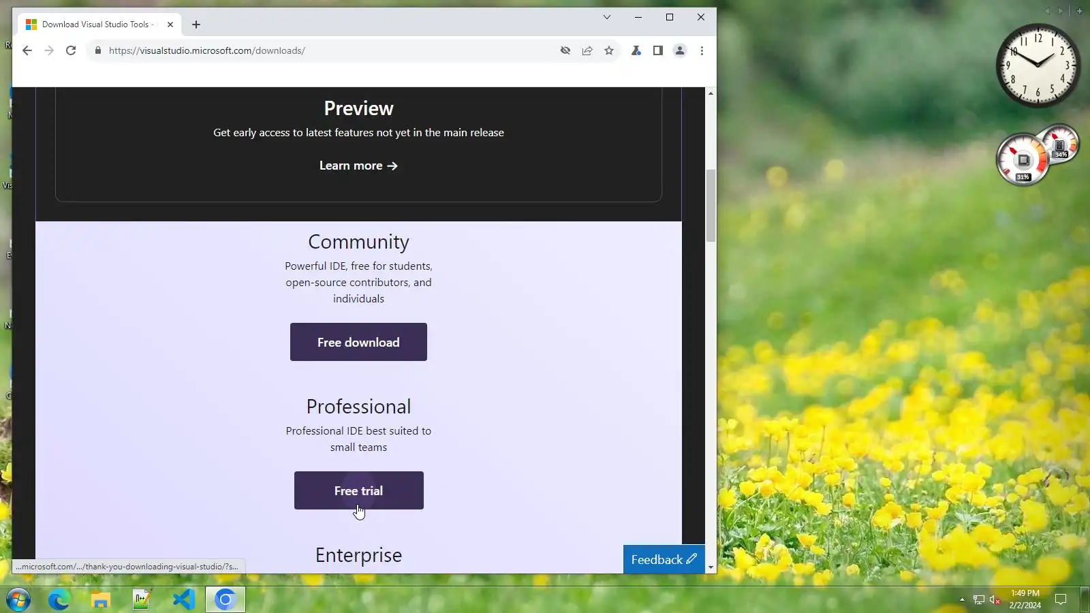
Task: Minimize the Chrome window
Action: click(638, 17)
